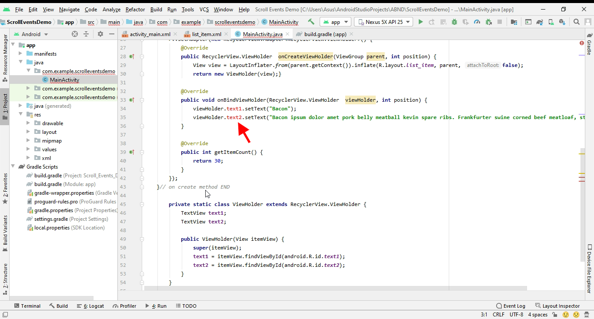Click the red error indicator in editor
Screen dimensions: 594x319
[582, 43]
